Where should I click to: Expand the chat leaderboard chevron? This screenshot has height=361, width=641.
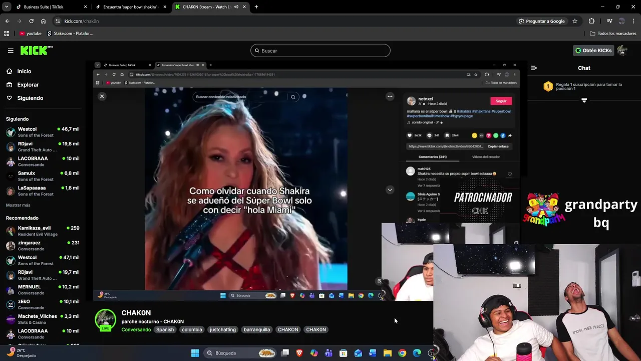pos(584,100)
